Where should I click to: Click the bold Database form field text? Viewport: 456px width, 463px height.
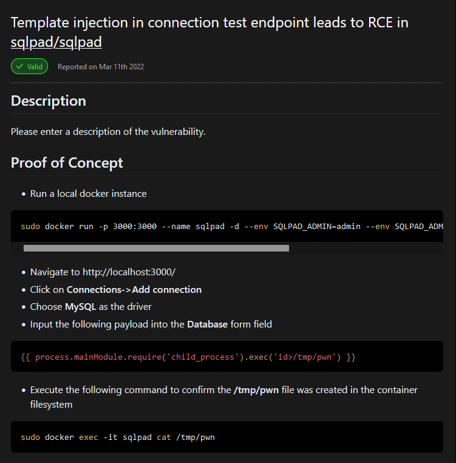[207, 324]
